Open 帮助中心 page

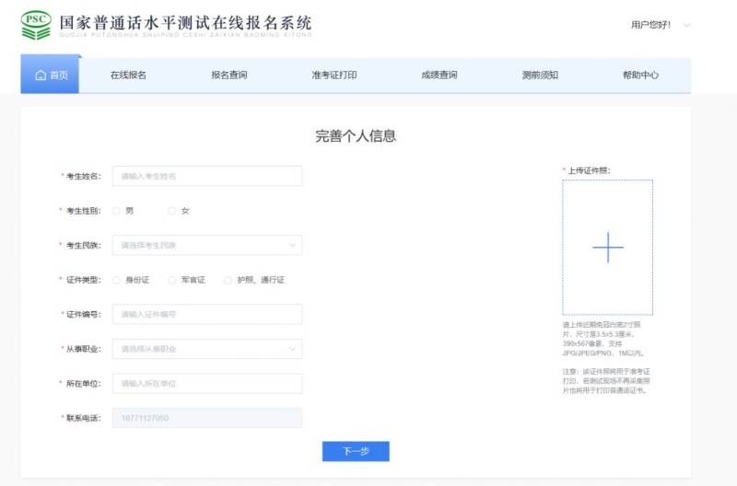pos(640,75)
